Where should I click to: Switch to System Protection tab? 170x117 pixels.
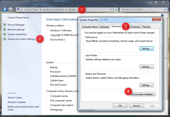coord(132,27)
